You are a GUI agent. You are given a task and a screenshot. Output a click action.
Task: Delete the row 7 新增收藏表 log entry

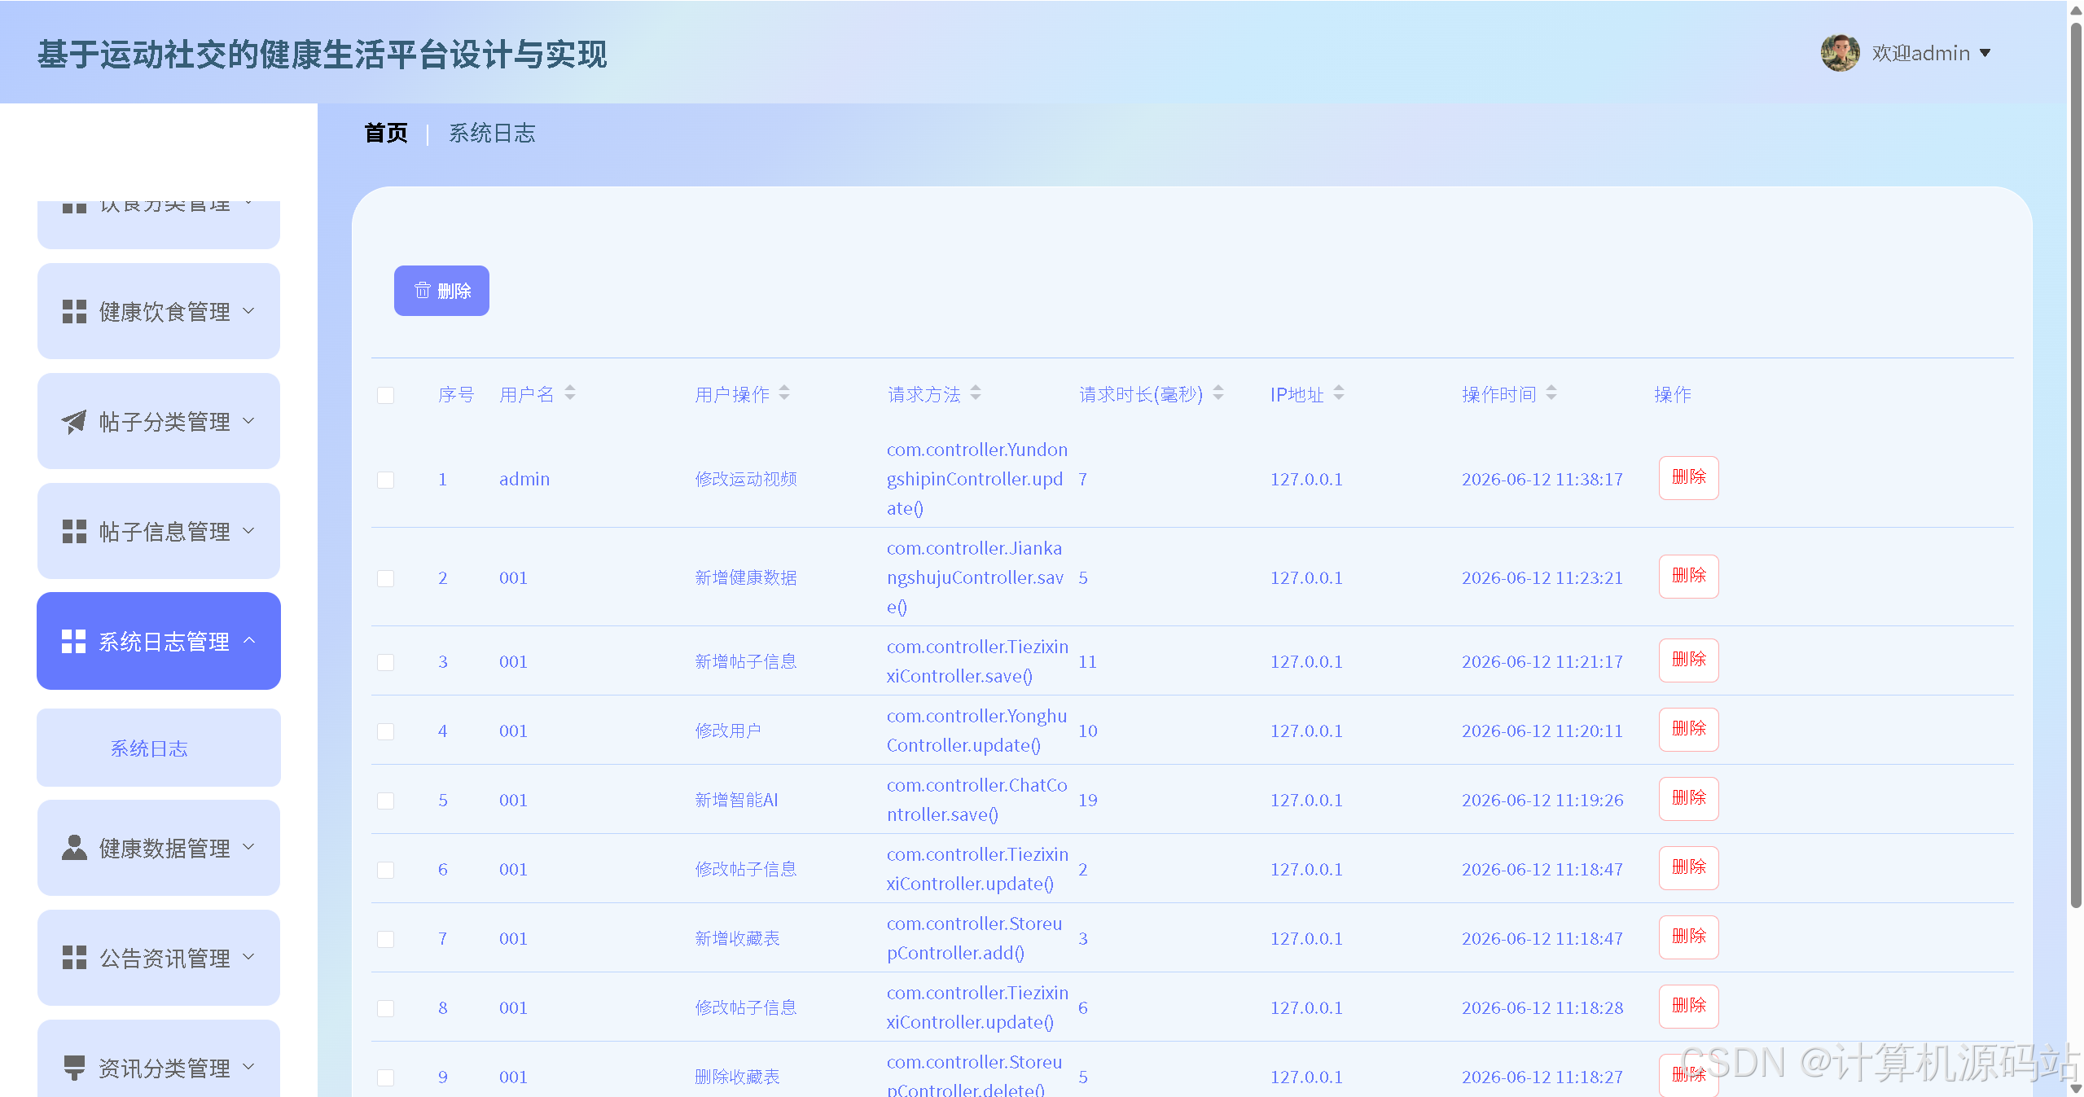(1689, 937)
